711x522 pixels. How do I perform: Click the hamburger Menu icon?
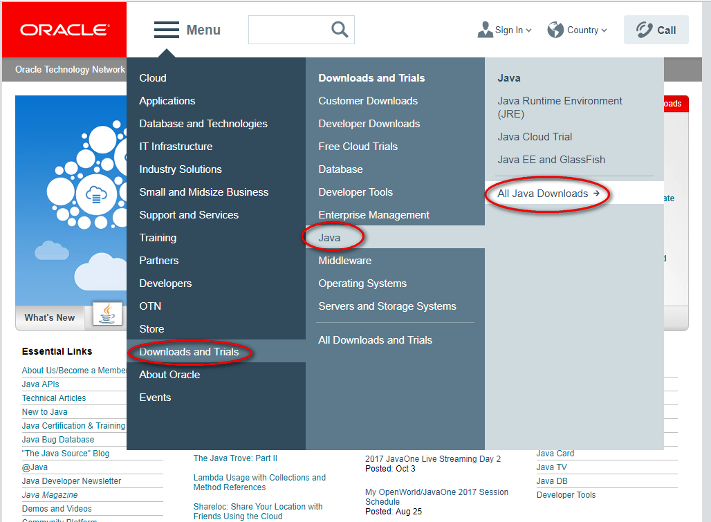click(167, 30)
